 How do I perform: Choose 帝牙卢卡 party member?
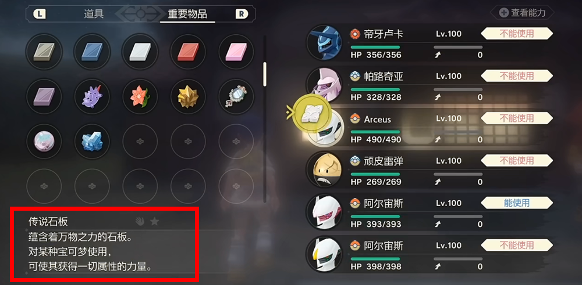point(431,44)
